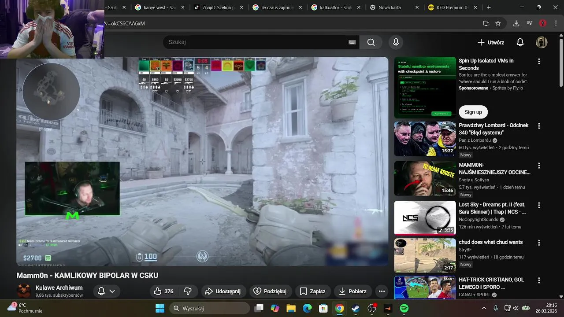Open the on-screen keyboard icon in search box
This screenshot has width=564, height=317.
click(x=352, y=42)
